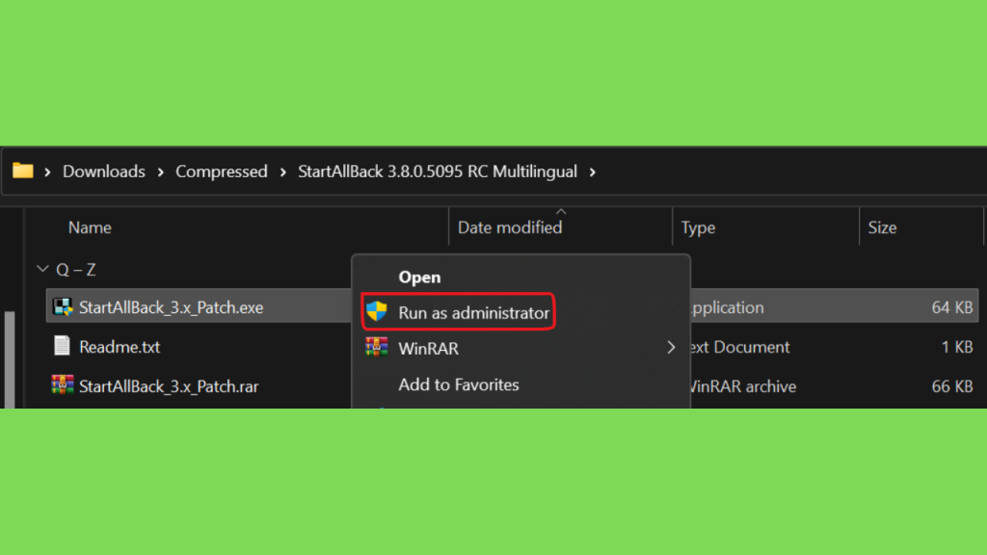Click the 1 KB size value
Viewport: 987px width, 555px height.
[x=957, y=347]
